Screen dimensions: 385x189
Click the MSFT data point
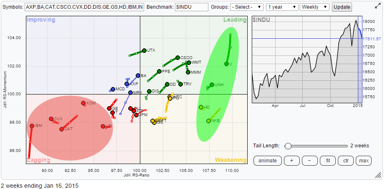pyautogui.click(x=152, y=121)
